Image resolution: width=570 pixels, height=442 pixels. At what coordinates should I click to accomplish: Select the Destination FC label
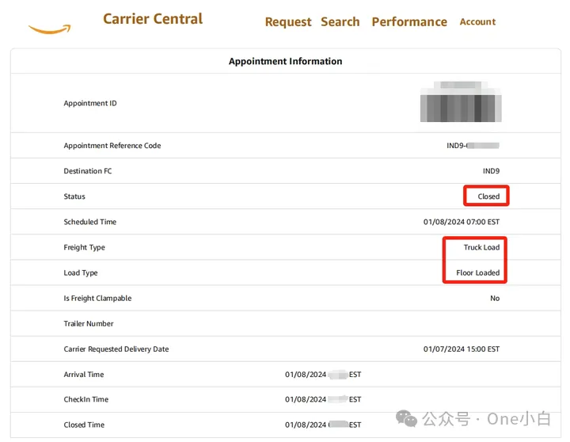pyautogui.click(x=88, y=171)
